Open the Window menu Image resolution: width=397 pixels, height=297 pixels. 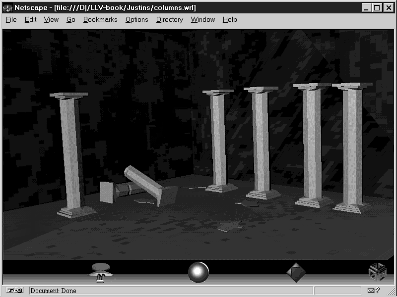point(203,20)
